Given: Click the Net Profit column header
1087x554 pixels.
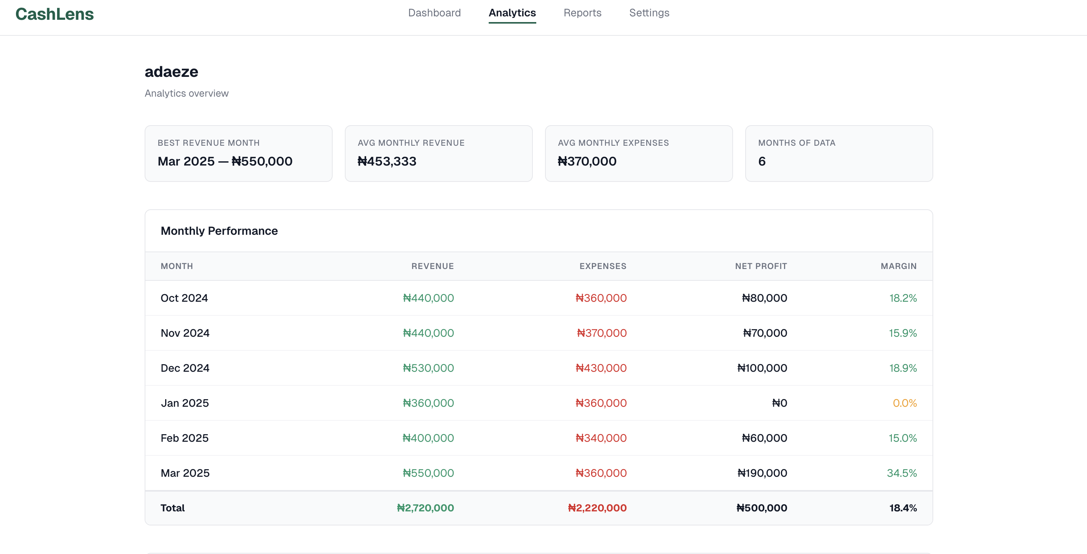Looking at the screenshot, I should (761, 266).
